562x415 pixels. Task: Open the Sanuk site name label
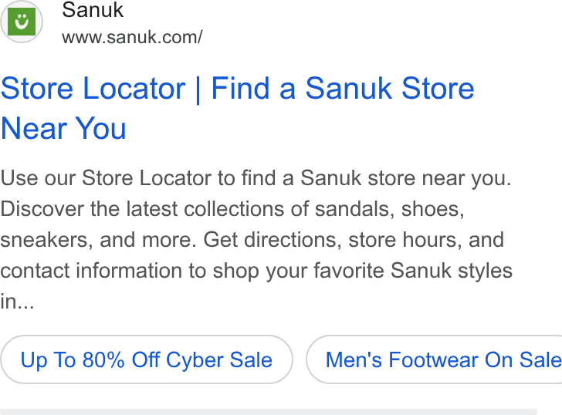pyautogui.click(x=93, y=10)
